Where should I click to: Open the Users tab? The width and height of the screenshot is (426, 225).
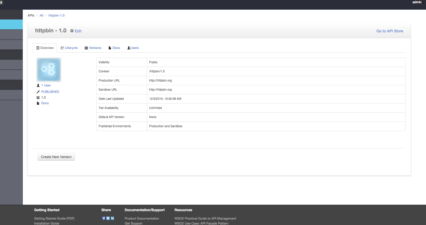click(x=133, y=48)
